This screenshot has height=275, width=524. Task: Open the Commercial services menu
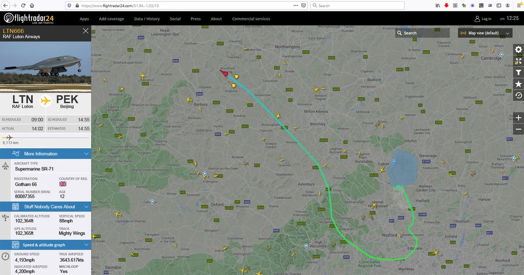coord(251,19)
